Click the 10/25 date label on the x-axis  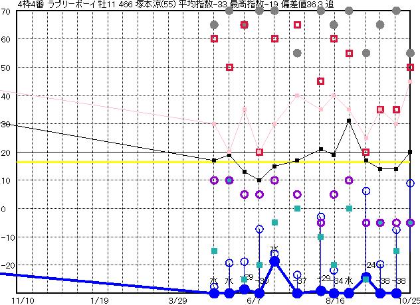[x=407, y=300]
